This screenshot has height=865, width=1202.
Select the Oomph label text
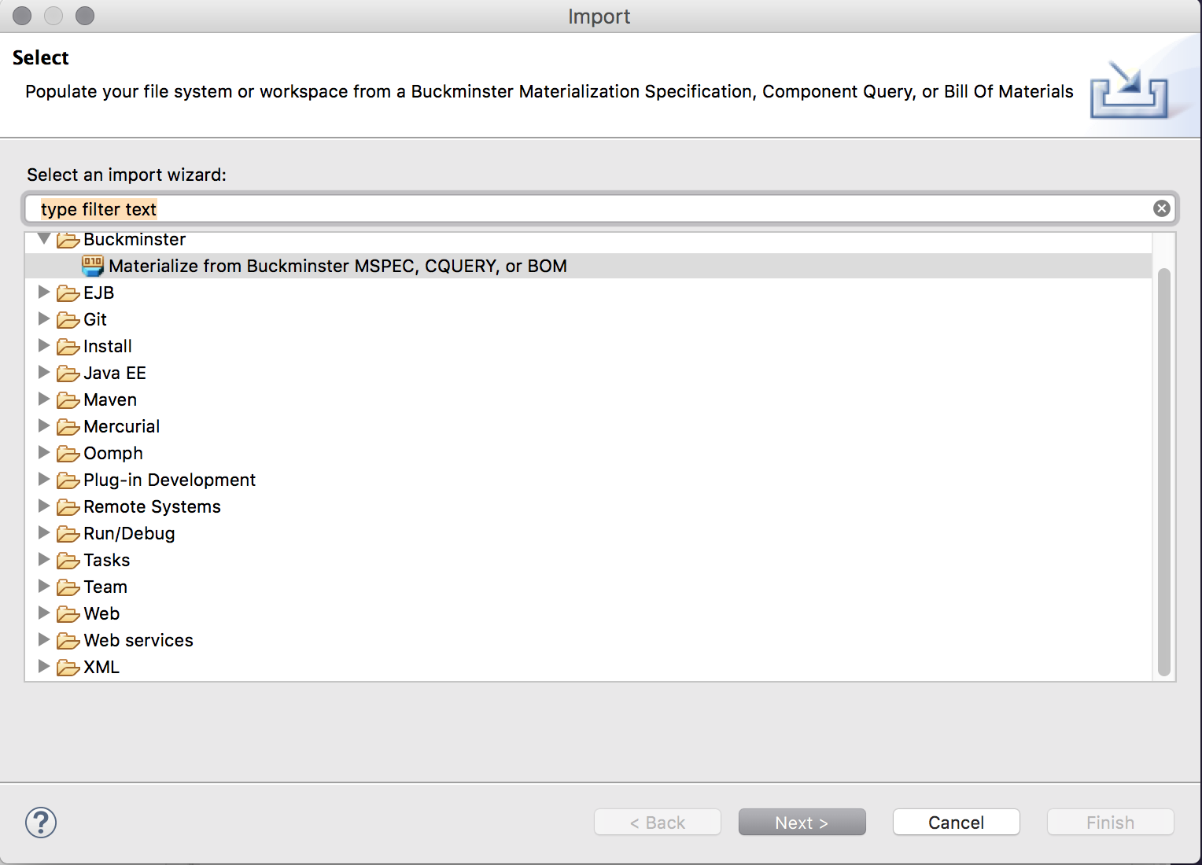113,453
